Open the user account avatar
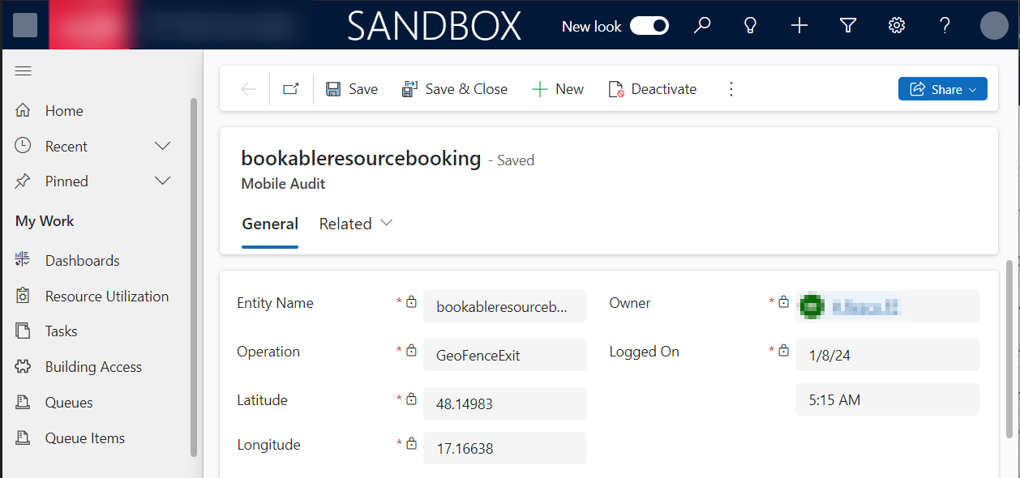The height and width of the screenshot is (478, 1020). click(x=994, y=26)
